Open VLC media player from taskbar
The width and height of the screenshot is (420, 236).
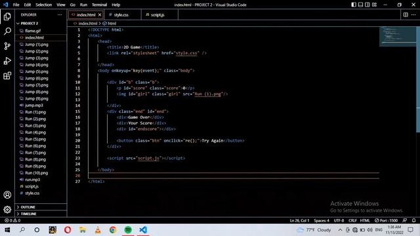[x=98, y=230]
